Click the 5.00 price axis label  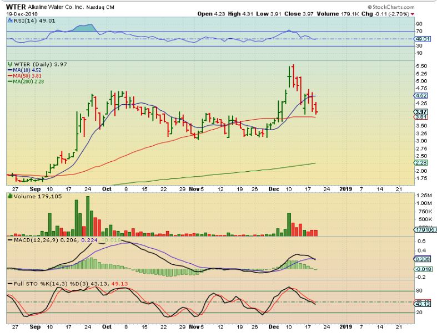(x=421, y=81)
